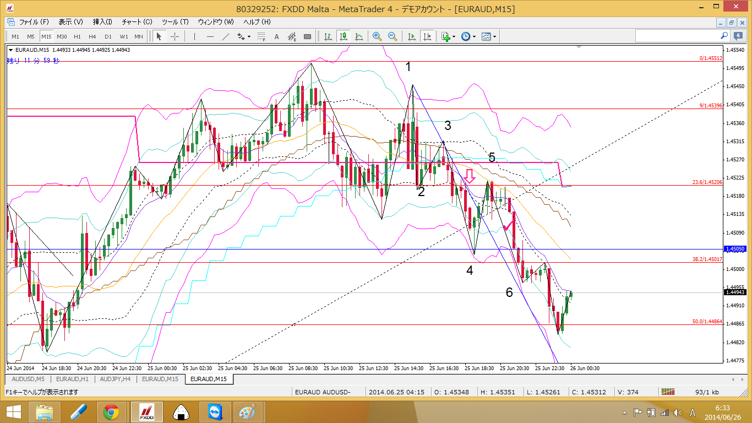Choose the Fibonacci retracement tool
Image resolution: width=752 pixels, height=423 pixels.
(x=261, y=36)
